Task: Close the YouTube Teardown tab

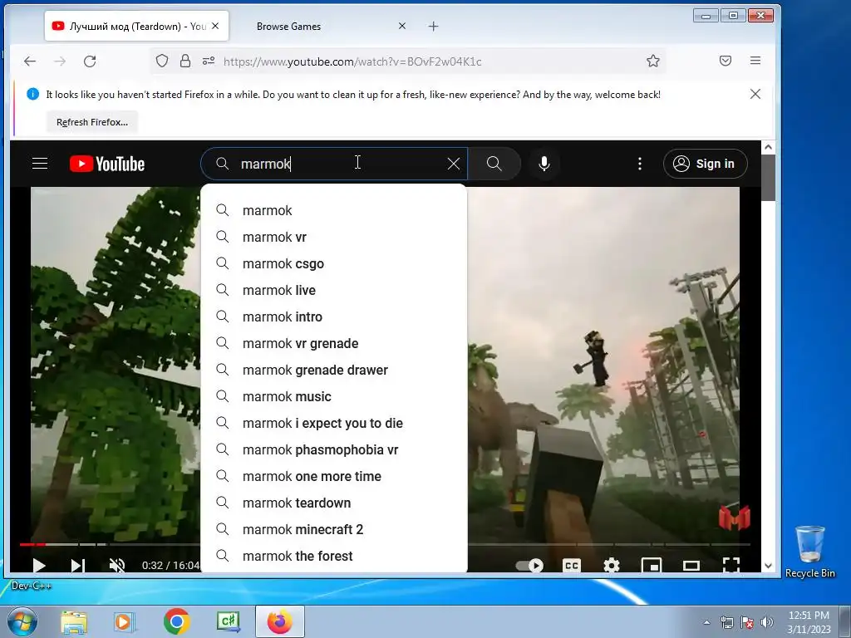Action: point(215,26)
